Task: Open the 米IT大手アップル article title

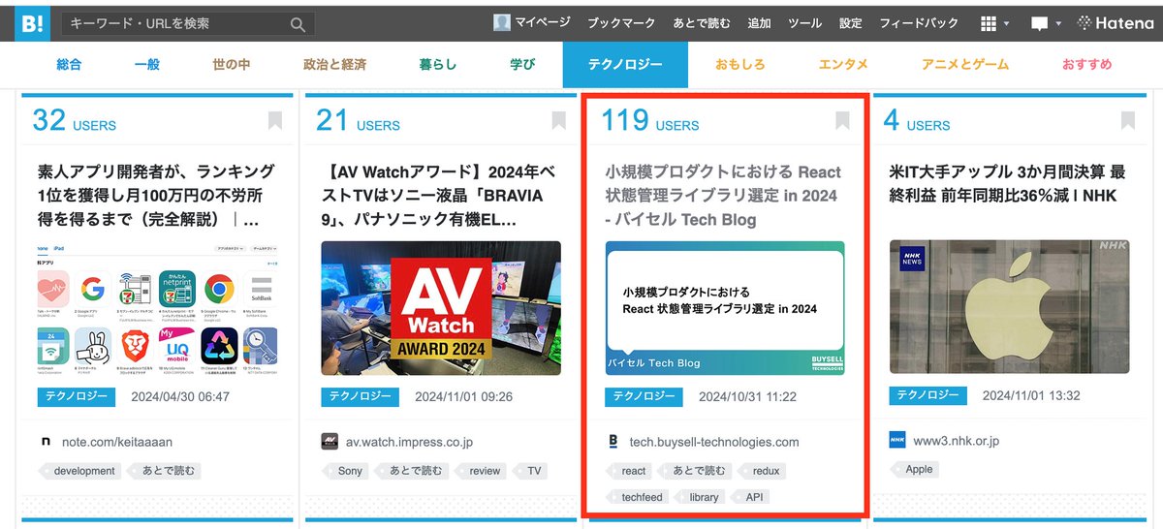Action: 1008,184
